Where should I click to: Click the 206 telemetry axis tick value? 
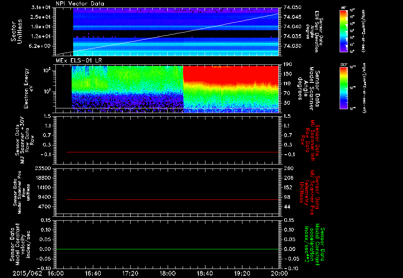click(x=288, y=178)
